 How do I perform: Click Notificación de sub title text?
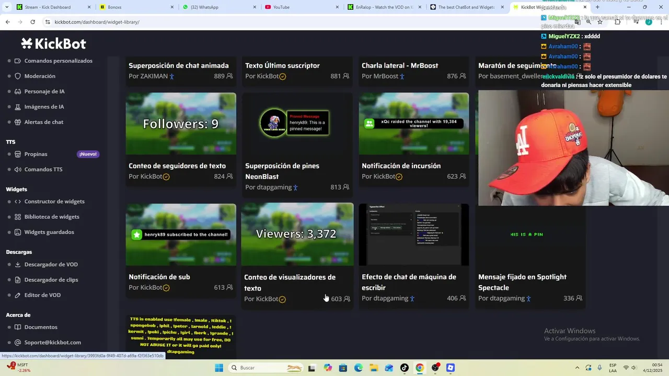[159, 277]
